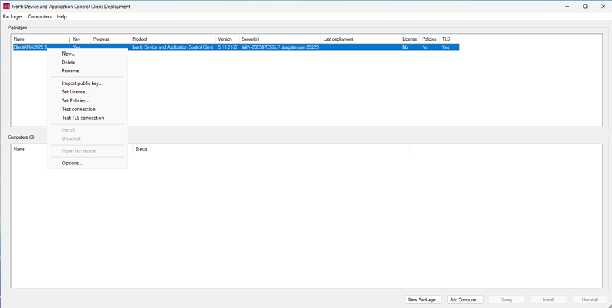Click the 'Yes' value under TLS column

tap(445, 47)
